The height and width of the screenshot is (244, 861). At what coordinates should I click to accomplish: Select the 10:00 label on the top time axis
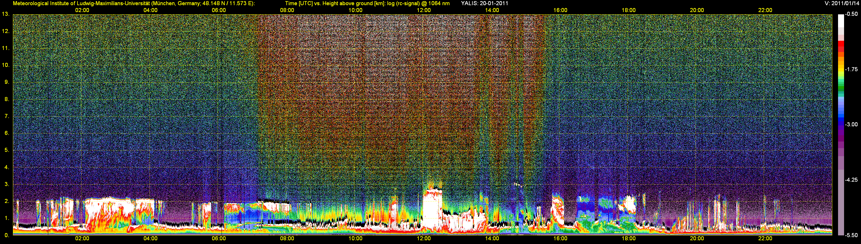click(x=355, y=10)
